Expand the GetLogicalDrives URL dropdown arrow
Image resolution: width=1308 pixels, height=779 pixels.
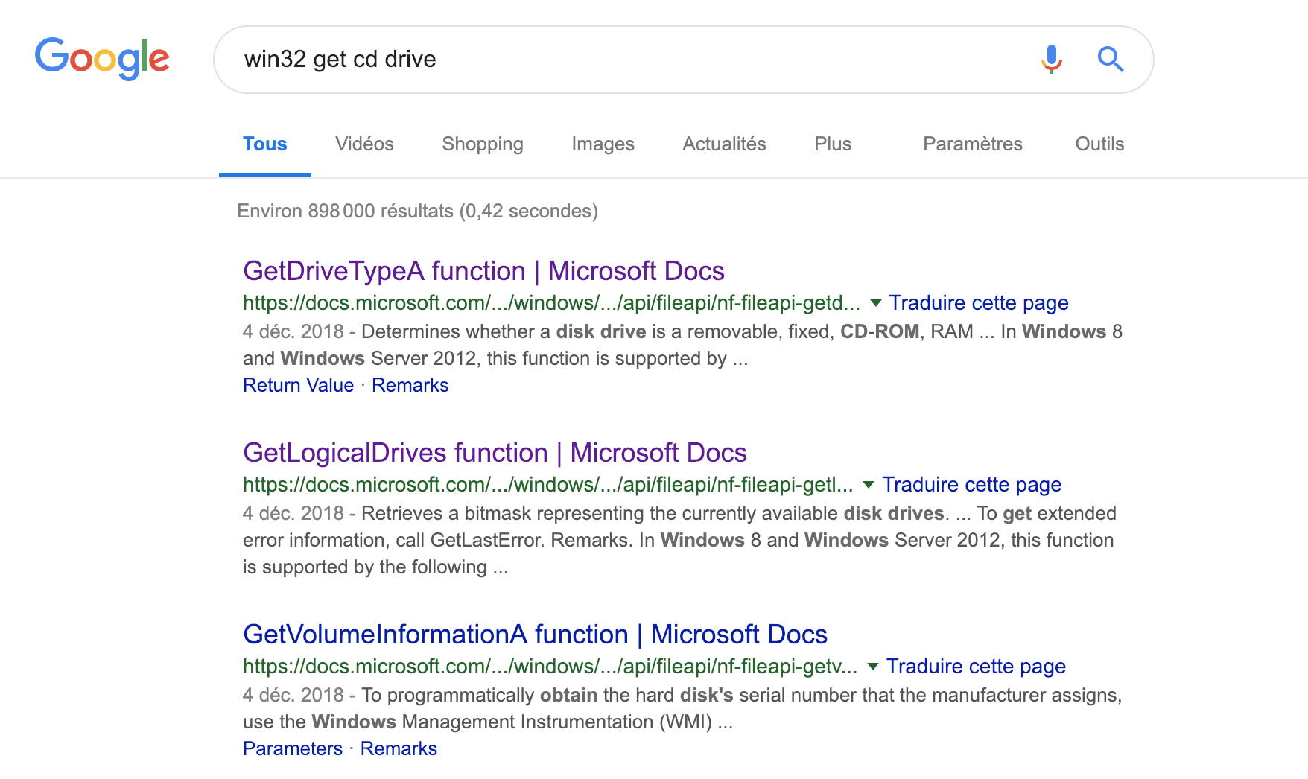[869, 485]
